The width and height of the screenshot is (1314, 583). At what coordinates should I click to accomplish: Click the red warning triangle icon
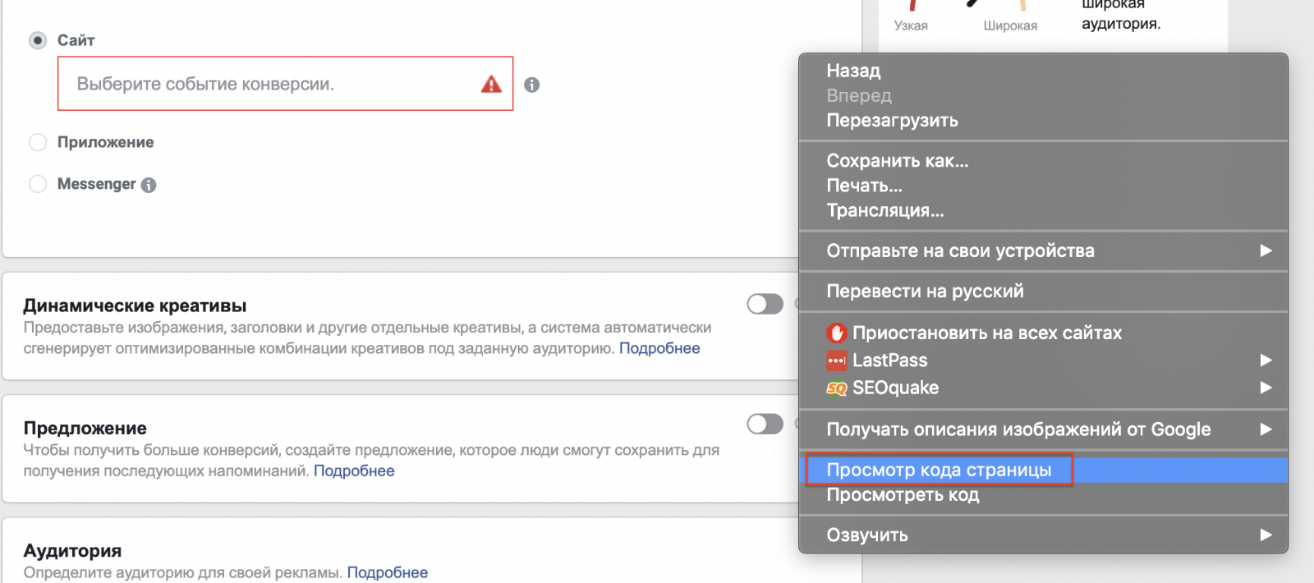coord(491,84)
